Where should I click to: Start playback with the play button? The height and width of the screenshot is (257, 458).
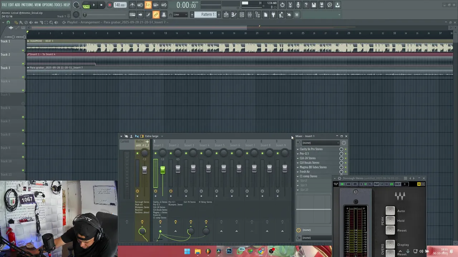click(x=94, y=5)
